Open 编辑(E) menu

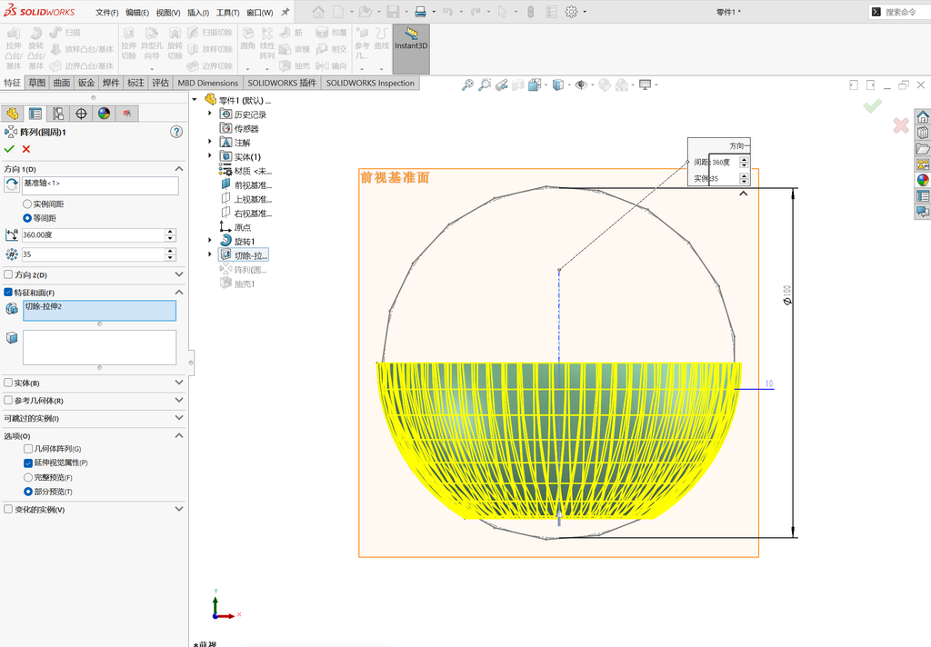coord(137,13)
